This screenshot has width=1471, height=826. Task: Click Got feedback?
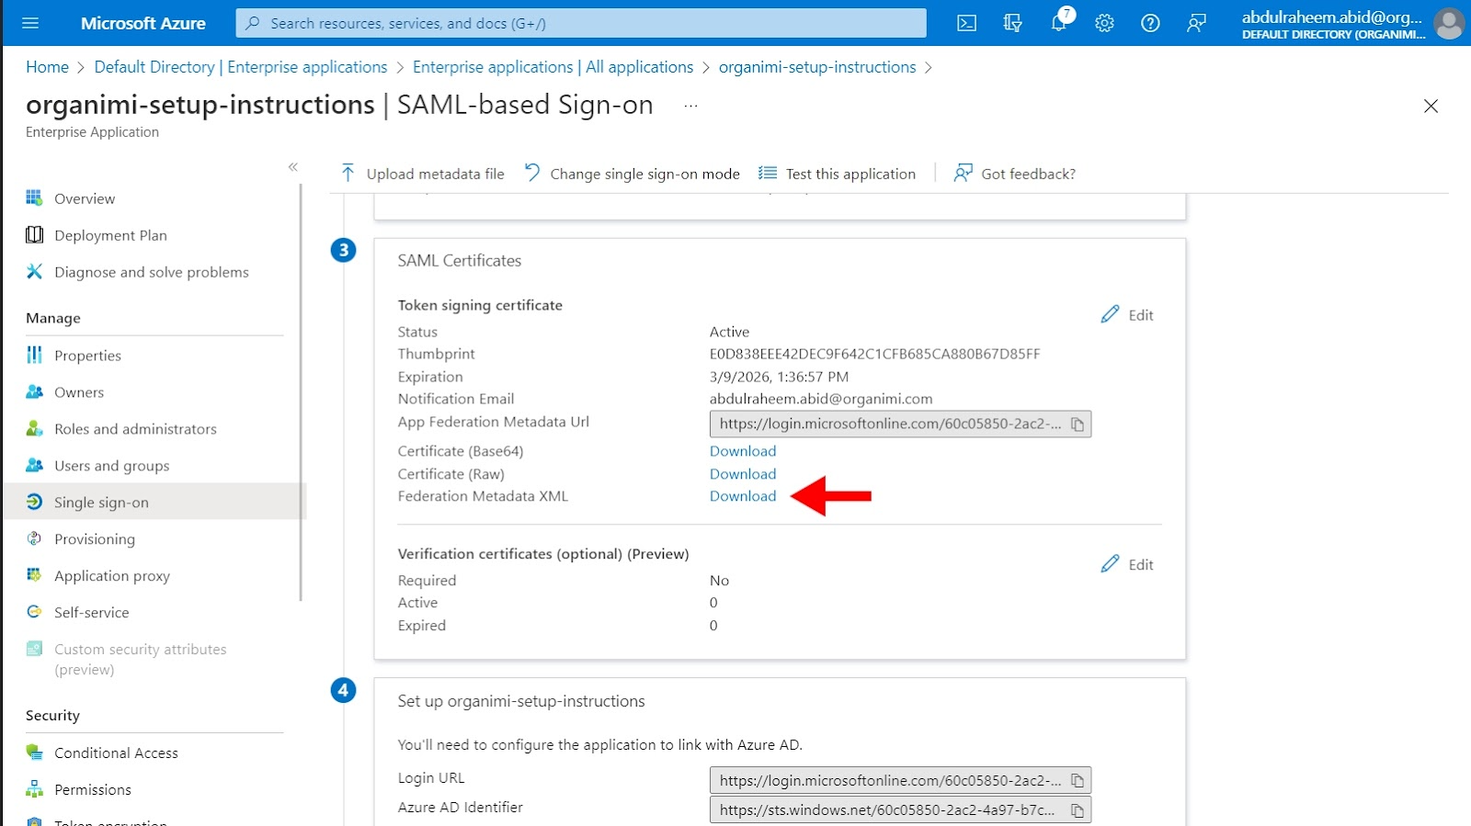pos(1015,174)
